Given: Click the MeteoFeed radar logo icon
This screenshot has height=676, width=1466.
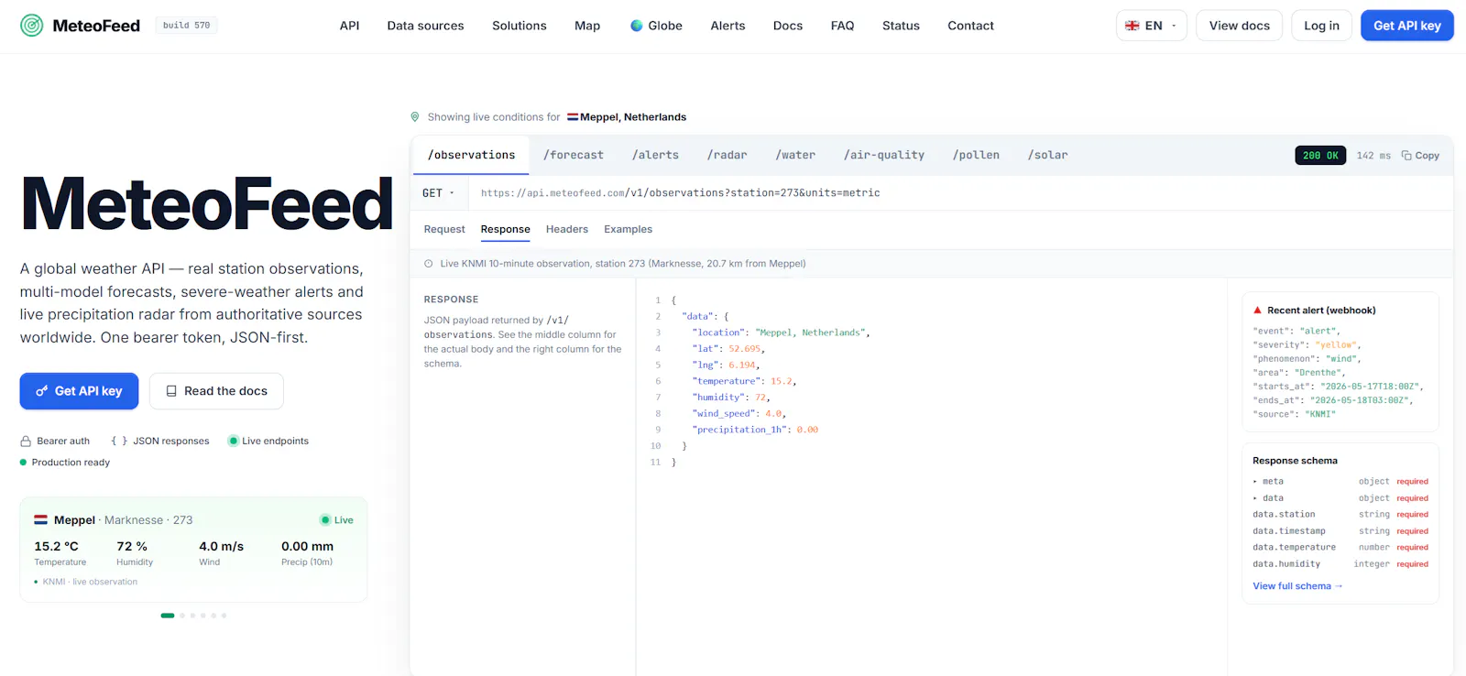Looking at the screenshot, I should click(x=32, y=26).
